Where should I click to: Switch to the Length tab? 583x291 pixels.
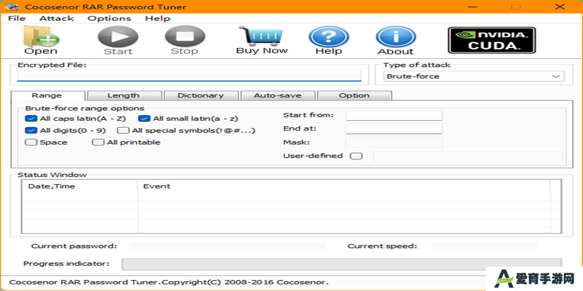[x=123, y=96]
